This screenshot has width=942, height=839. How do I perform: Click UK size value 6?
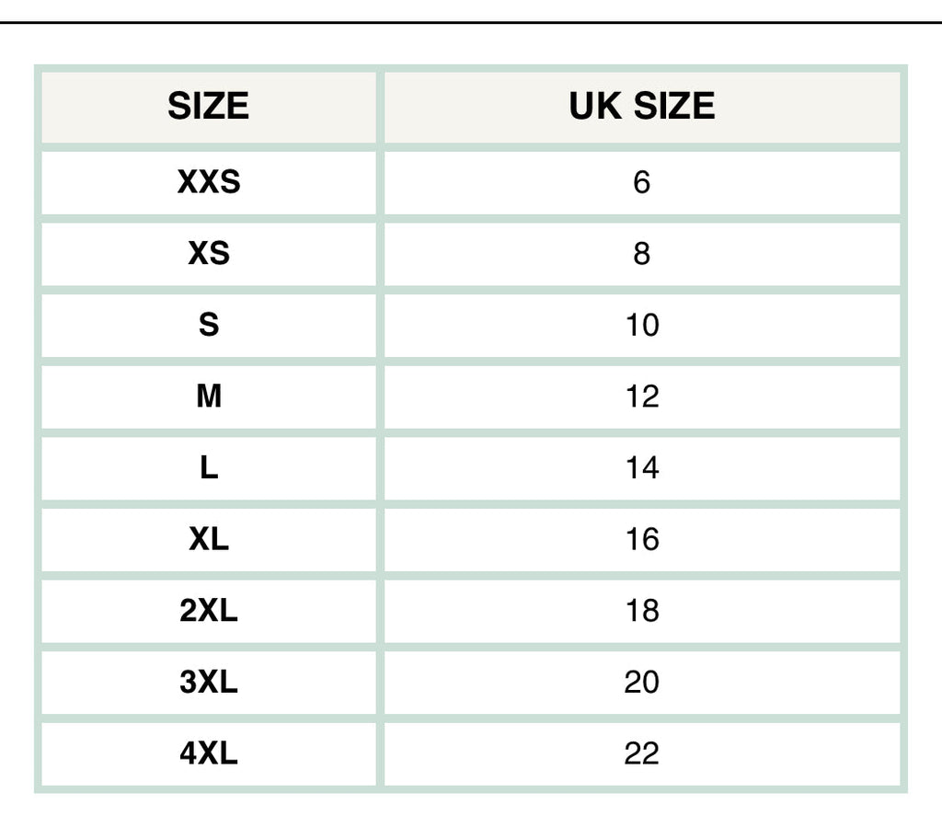point(641,182)
